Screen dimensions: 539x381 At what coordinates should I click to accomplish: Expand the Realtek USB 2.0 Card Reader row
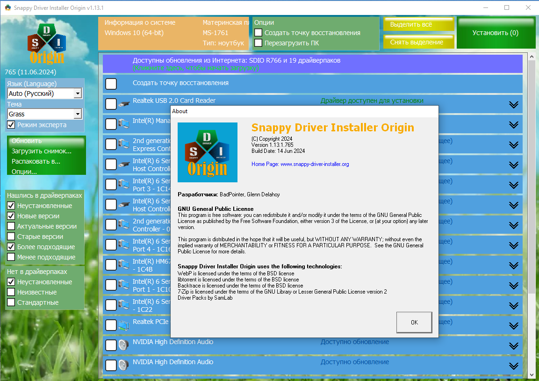514,105
